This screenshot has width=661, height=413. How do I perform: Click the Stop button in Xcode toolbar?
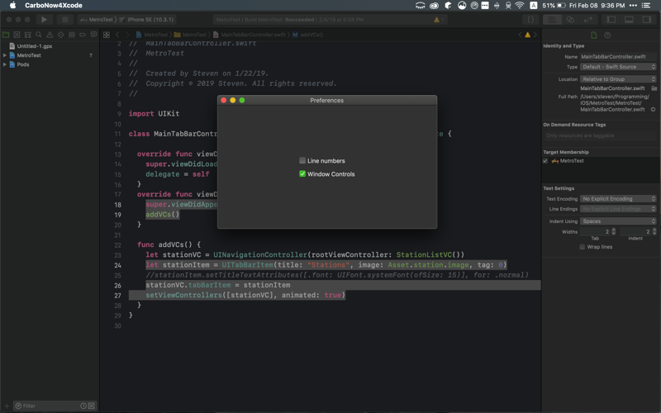(64, 19)
